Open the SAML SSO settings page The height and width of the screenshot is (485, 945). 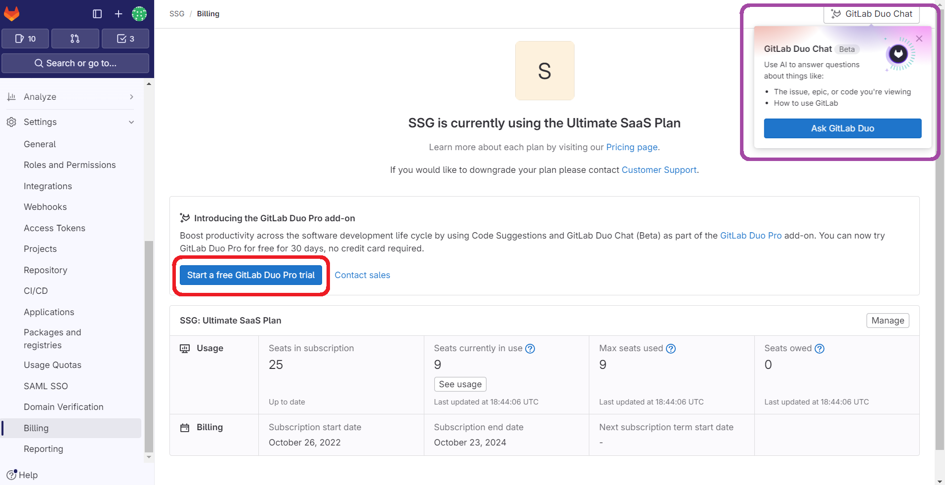(x=46, y=386)
